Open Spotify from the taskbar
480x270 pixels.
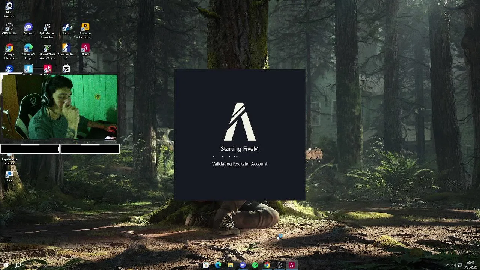click(x=255, y=265)
